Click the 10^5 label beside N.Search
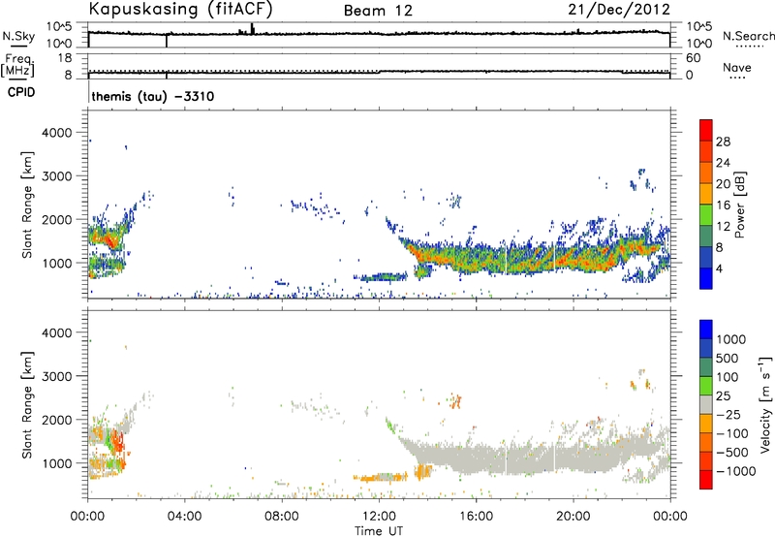 click(699, 26)
